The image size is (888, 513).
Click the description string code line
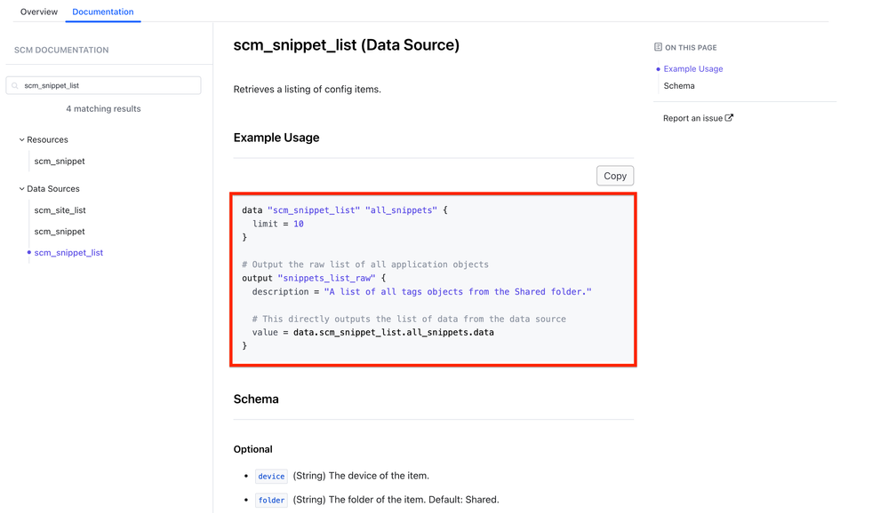tap(422, 292)
